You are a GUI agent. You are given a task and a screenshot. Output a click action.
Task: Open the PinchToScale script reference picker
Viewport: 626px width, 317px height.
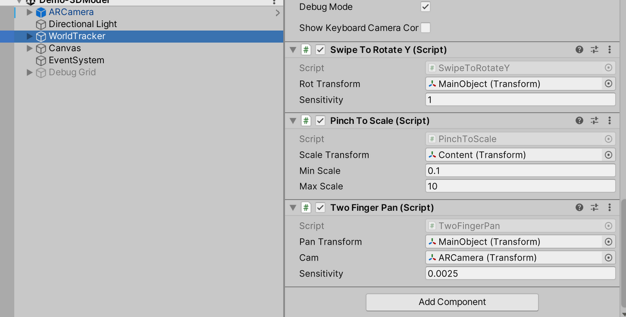tap(608, 138)
